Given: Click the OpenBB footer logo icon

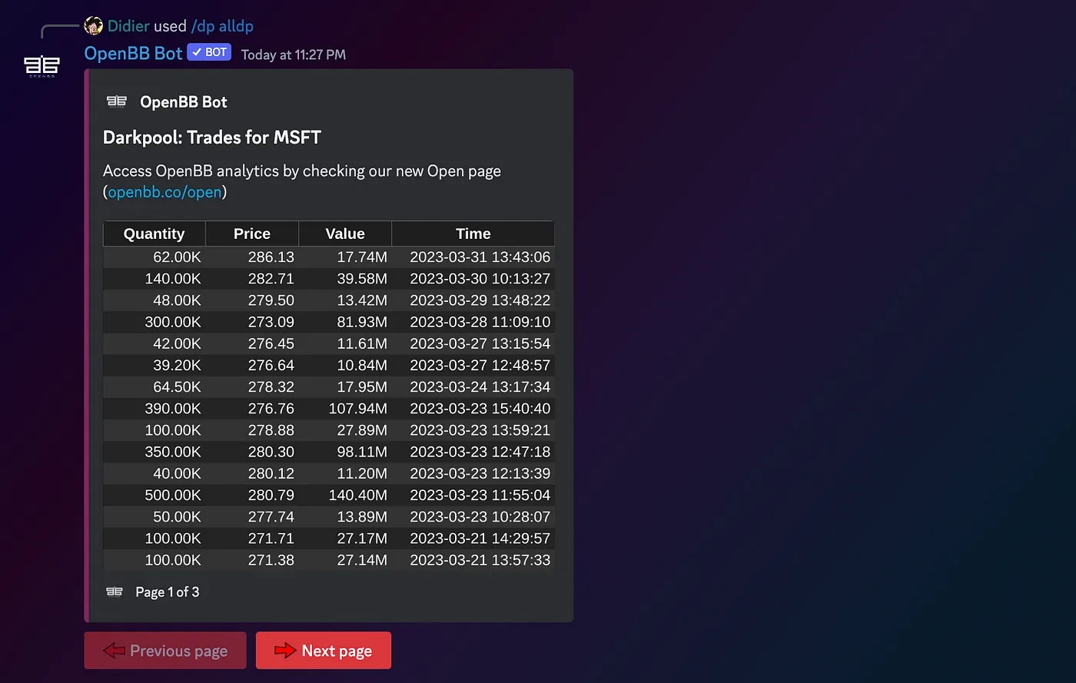Looking at the screenshot, I should 115,592.
